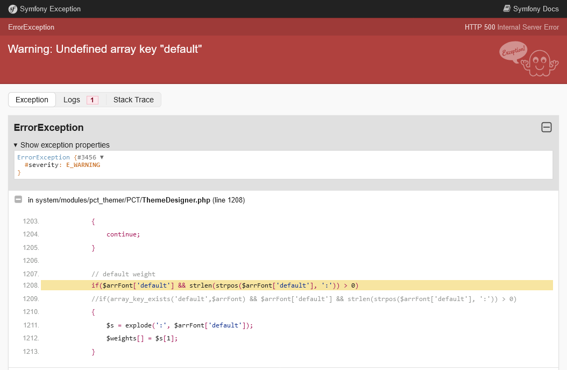Click the commented-out code on line 1209

point(304,299)
